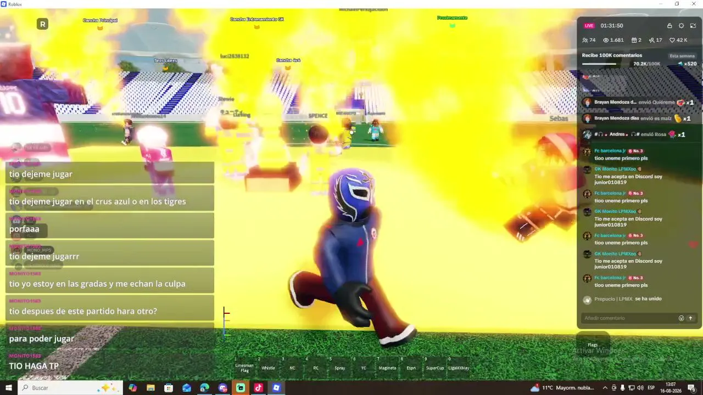Click the '×520' megaphone counter
This screenshot has height=395, width=703.
pyautogui.click(x=687, y=64)
